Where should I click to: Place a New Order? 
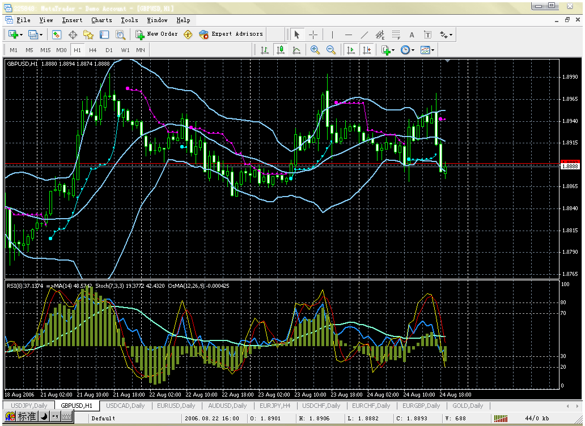tap(162, 35)
